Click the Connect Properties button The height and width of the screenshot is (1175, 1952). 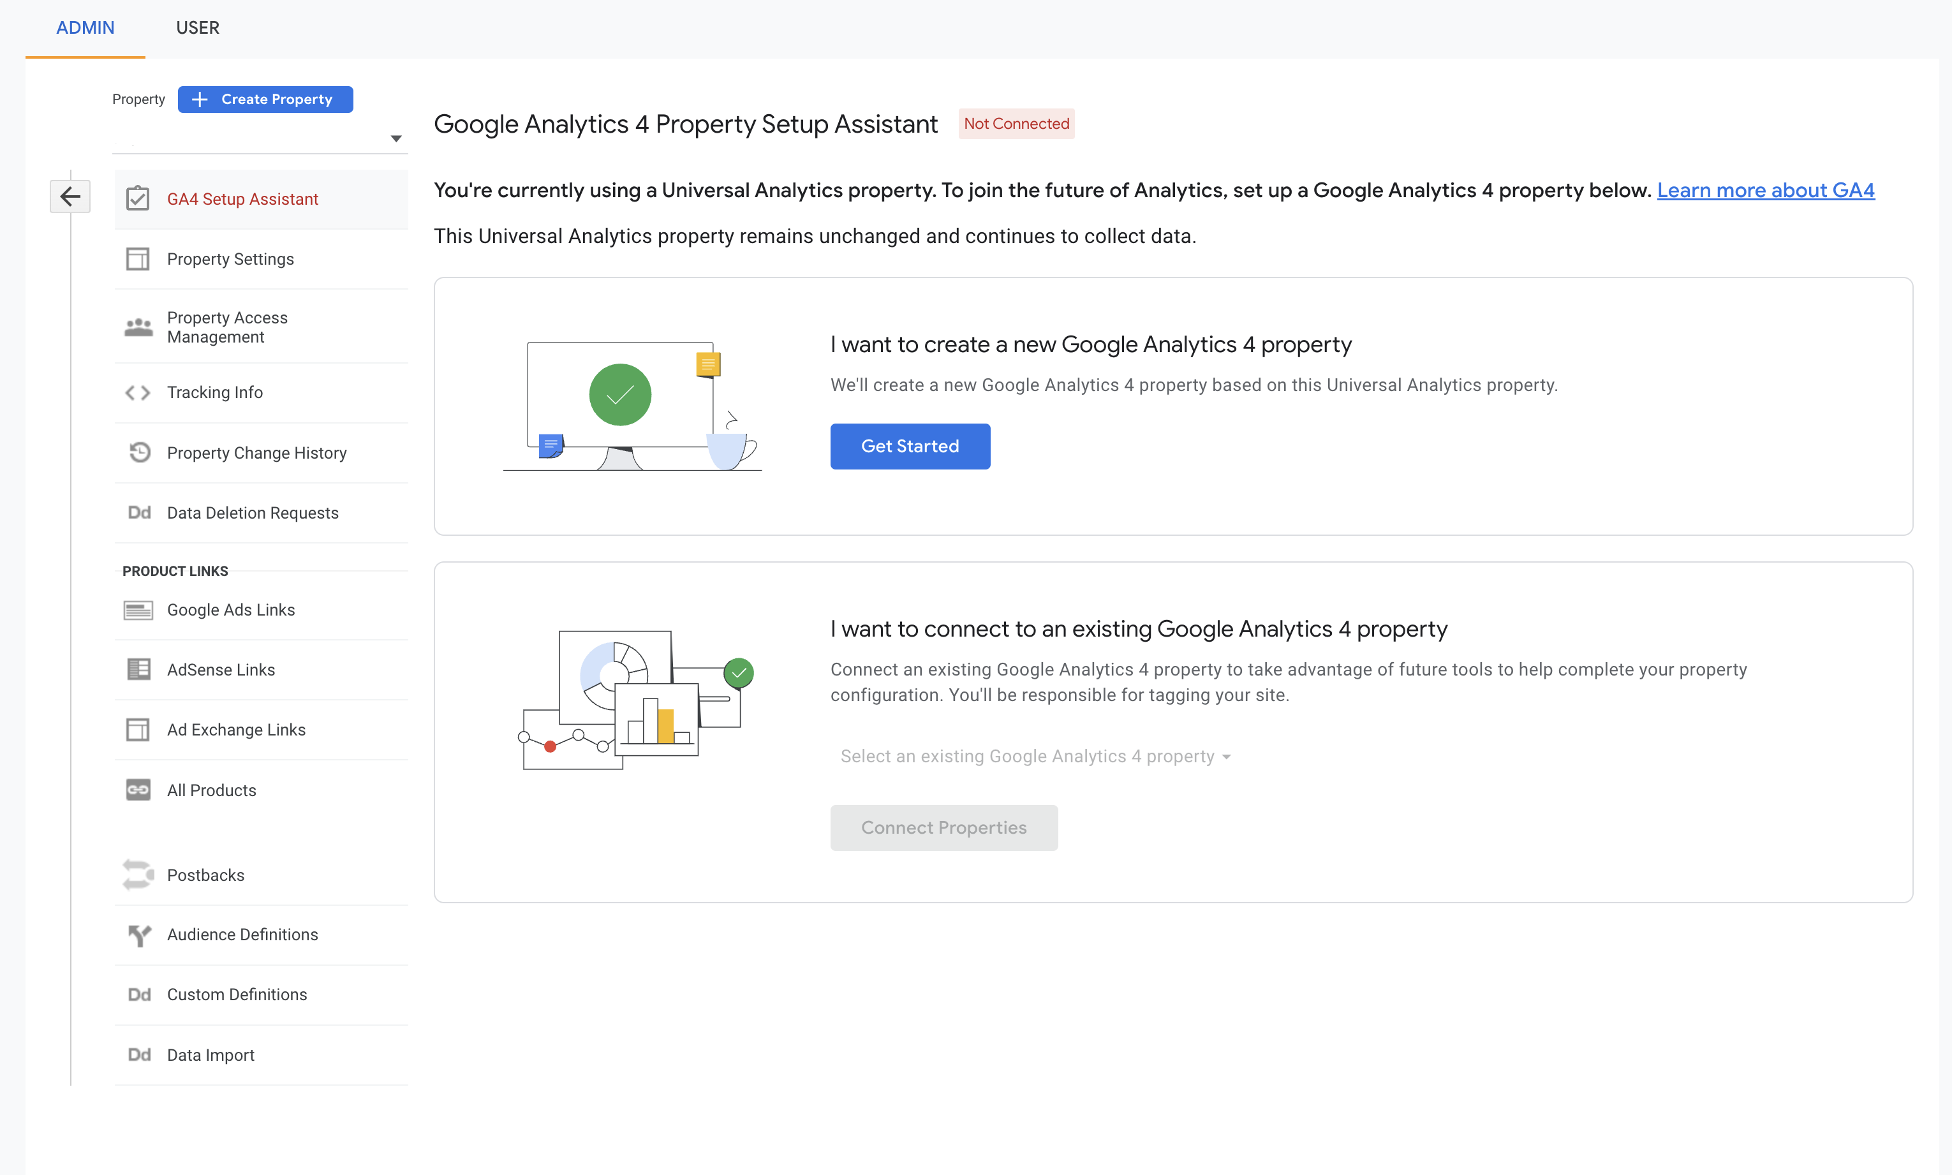coord(943,828)
